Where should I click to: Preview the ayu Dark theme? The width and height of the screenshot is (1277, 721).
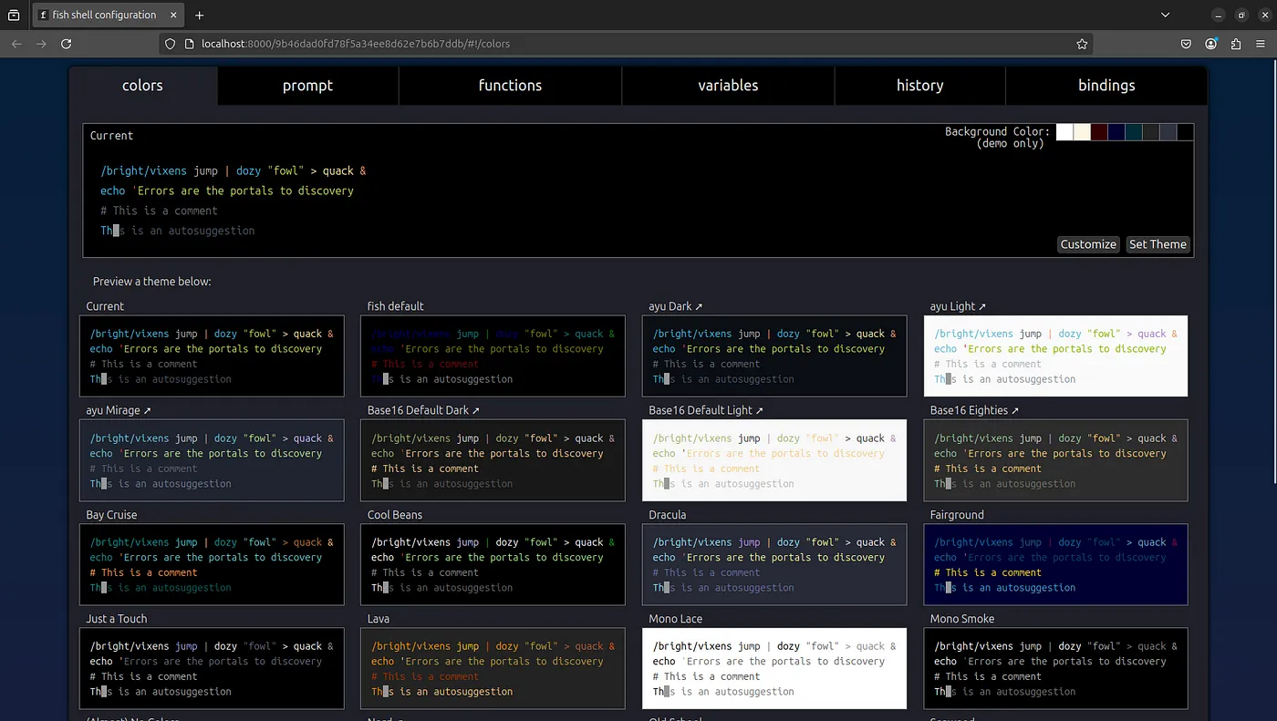774,356
